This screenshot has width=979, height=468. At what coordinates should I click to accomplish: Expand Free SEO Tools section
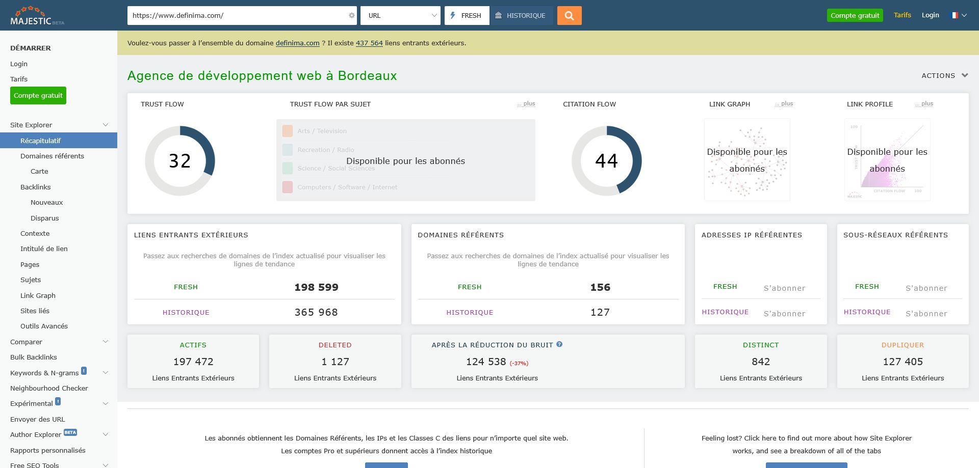click(x=106, y=465)
